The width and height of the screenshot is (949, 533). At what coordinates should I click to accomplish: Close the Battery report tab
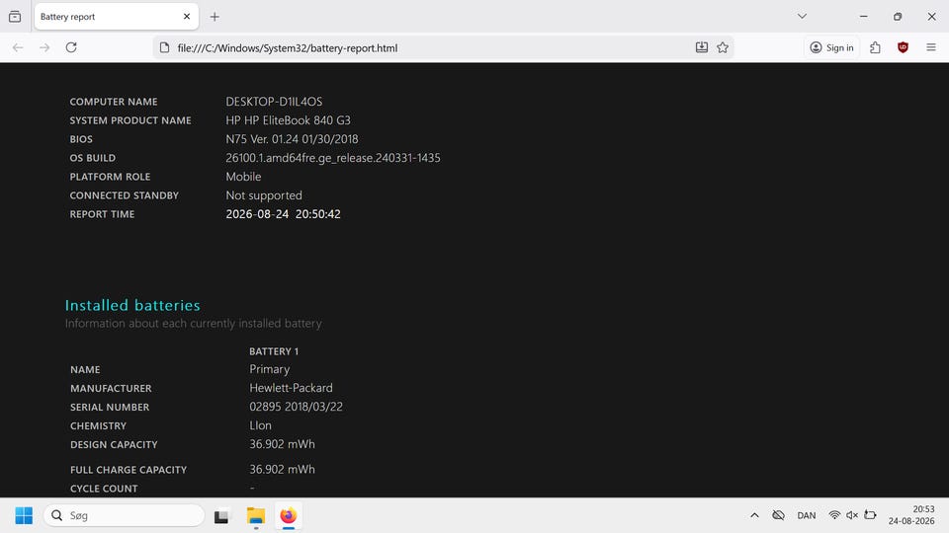(x=187, y=17)
